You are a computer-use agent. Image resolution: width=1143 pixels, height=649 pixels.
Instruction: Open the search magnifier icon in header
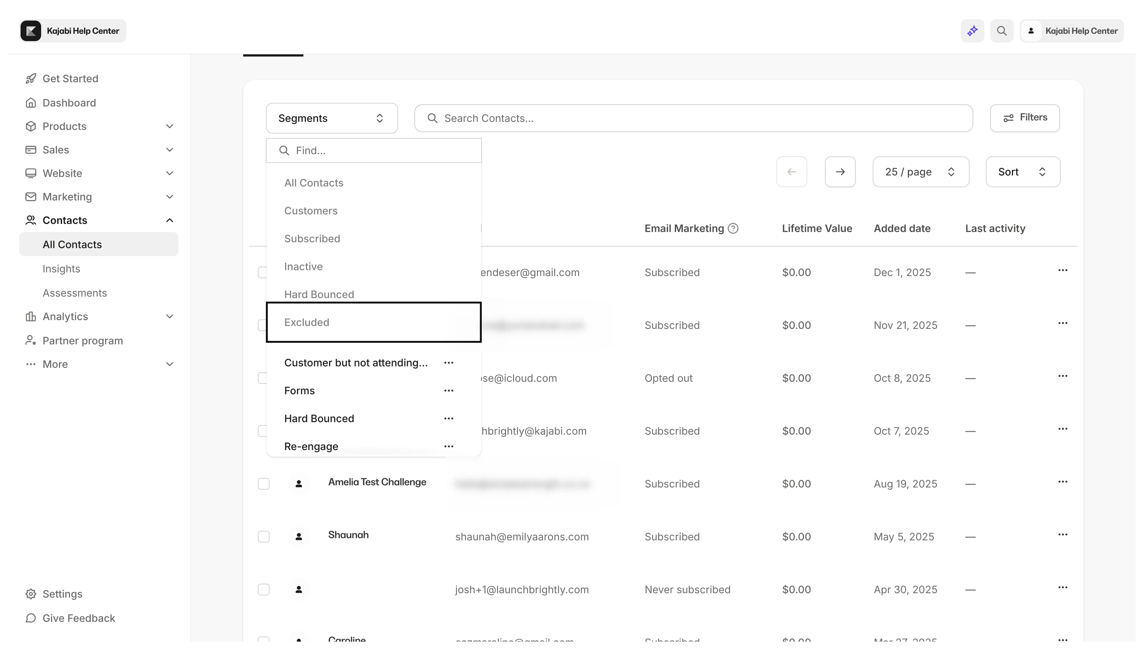pyautogui.click(x=1002, y=31)
